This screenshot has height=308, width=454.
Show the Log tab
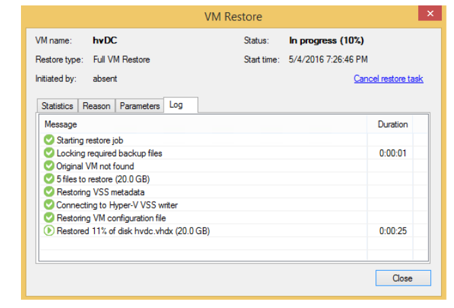[x=176, y=106]
